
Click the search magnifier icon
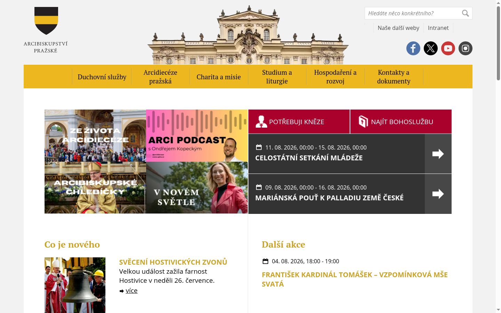click(x=465, y=13)
